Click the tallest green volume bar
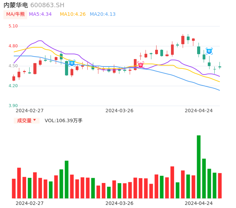Screen dimensions: 236x208 click(x=199, y=166)
